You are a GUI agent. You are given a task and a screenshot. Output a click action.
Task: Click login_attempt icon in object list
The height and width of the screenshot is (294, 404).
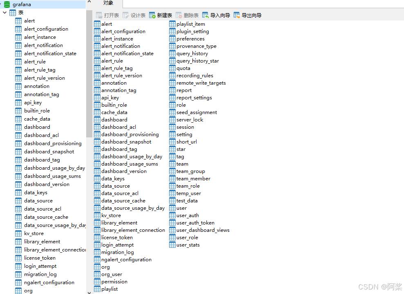[x=97, y=245]
